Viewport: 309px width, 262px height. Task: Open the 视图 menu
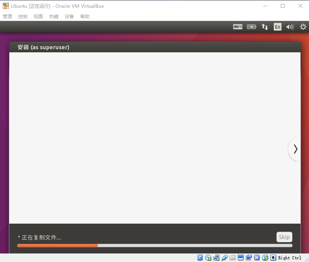[38, 17]
